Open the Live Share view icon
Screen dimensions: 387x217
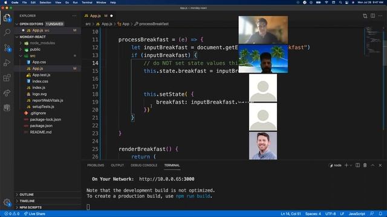(x=7, y=93)
